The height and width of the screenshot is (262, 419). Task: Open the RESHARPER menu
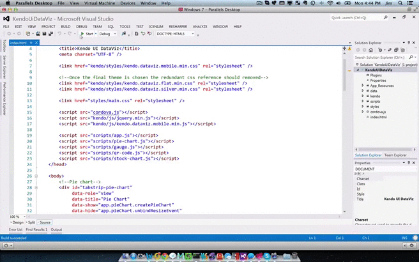coord(178,26)
